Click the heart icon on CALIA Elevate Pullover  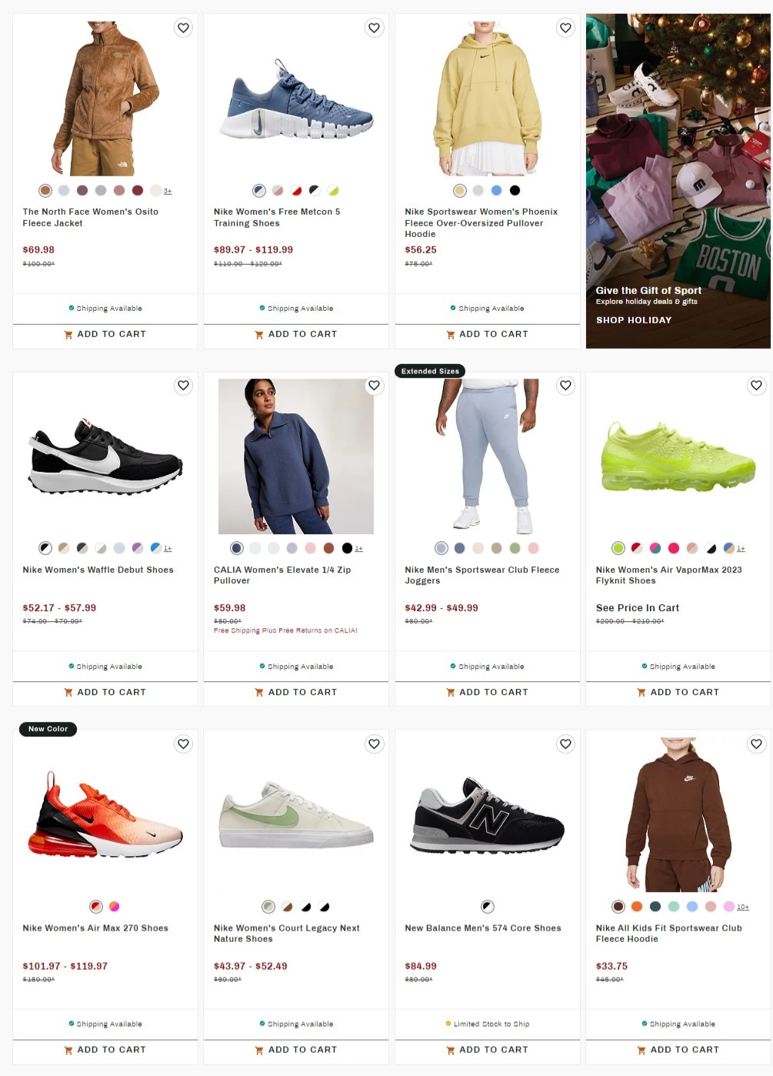tap(375, 386)
